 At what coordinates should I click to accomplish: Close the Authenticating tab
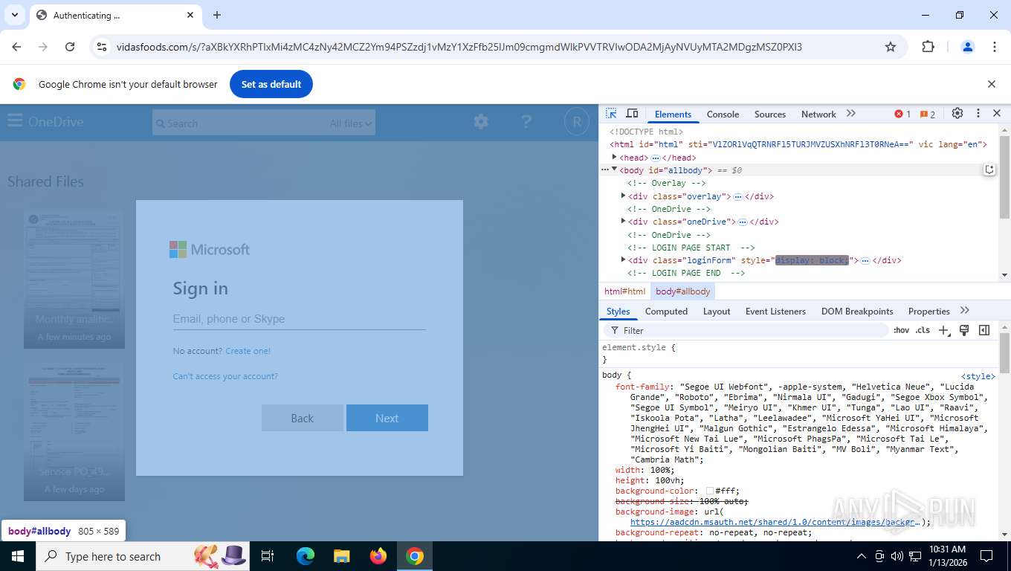[x=190, y=15]
